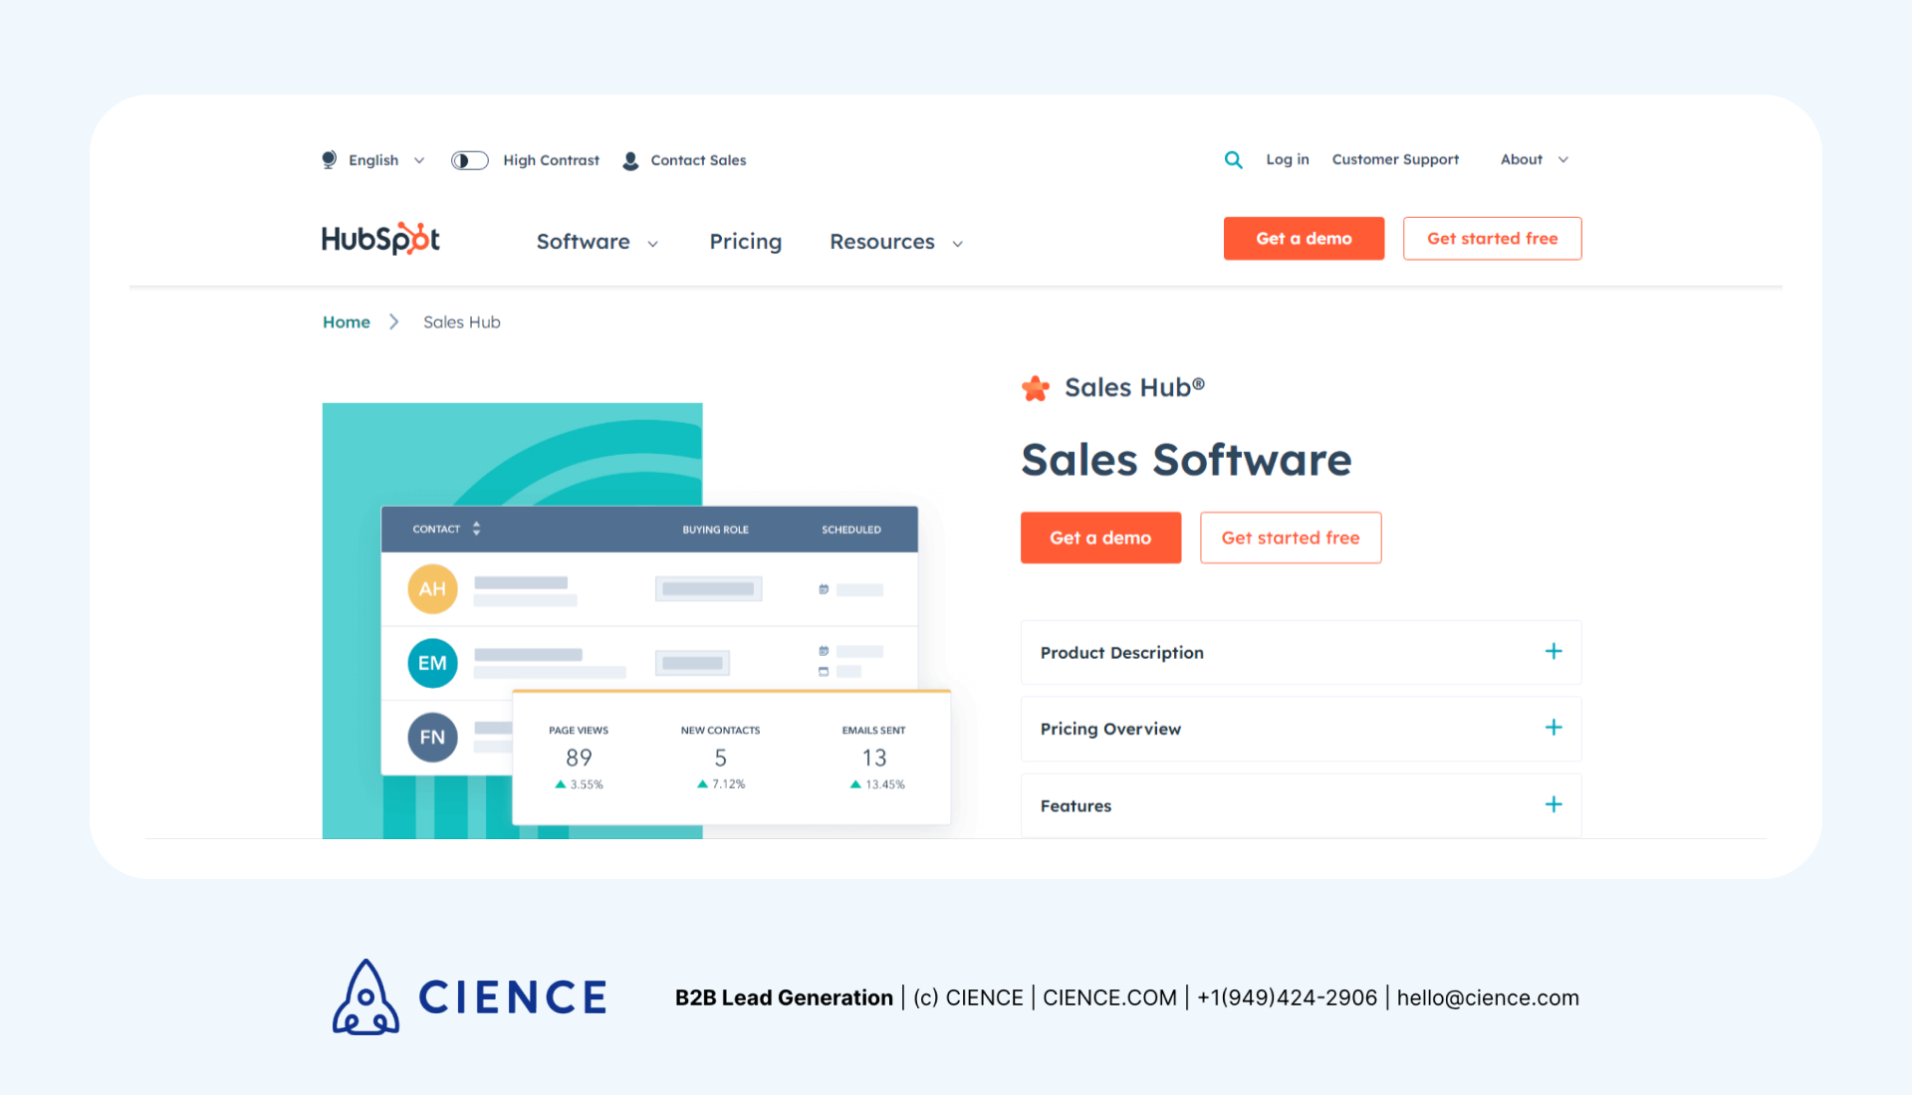Image resolution: width=1912 pixels, height=1095 pixels.
Task: Click the Contact column sort toggle
Action: click(x=475, y=529)
